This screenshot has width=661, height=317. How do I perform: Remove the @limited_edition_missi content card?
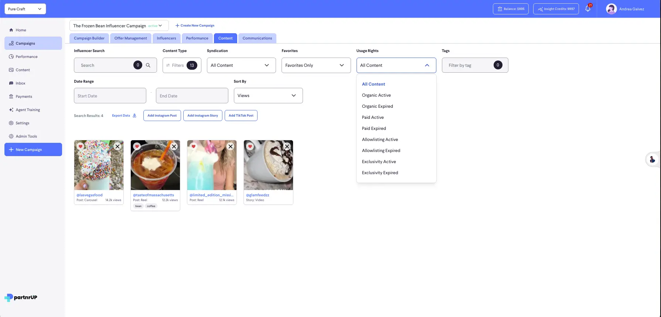point(230,147)
